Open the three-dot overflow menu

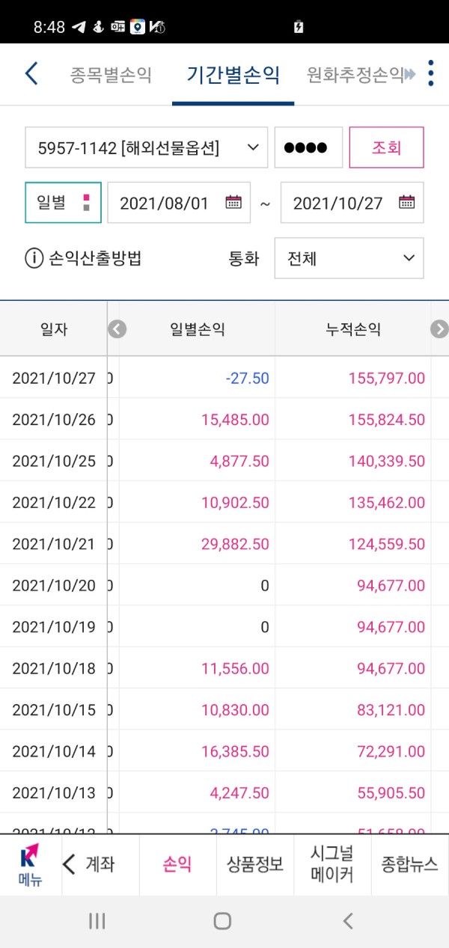point(430,74)
